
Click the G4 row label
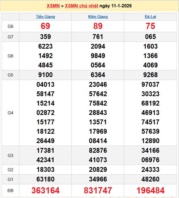10,113
